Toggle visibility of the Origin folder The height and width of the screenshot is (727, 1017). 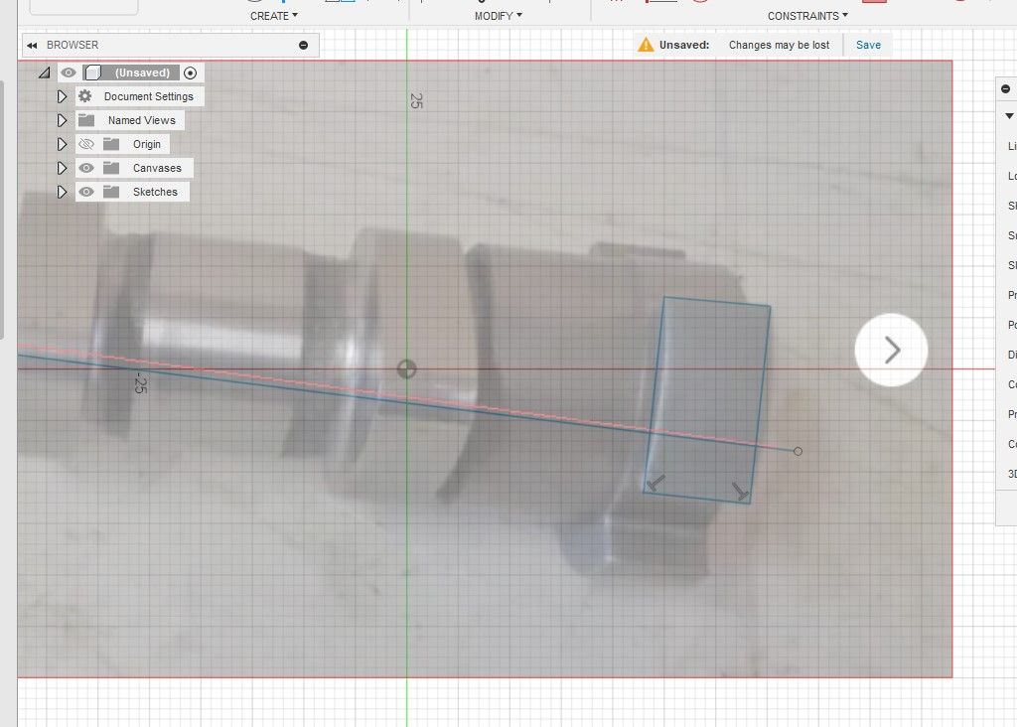click(x=86, y=144)
